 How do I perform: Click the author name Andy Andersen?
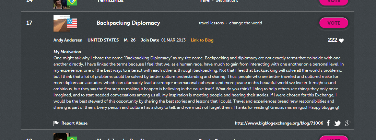[68, 40]
